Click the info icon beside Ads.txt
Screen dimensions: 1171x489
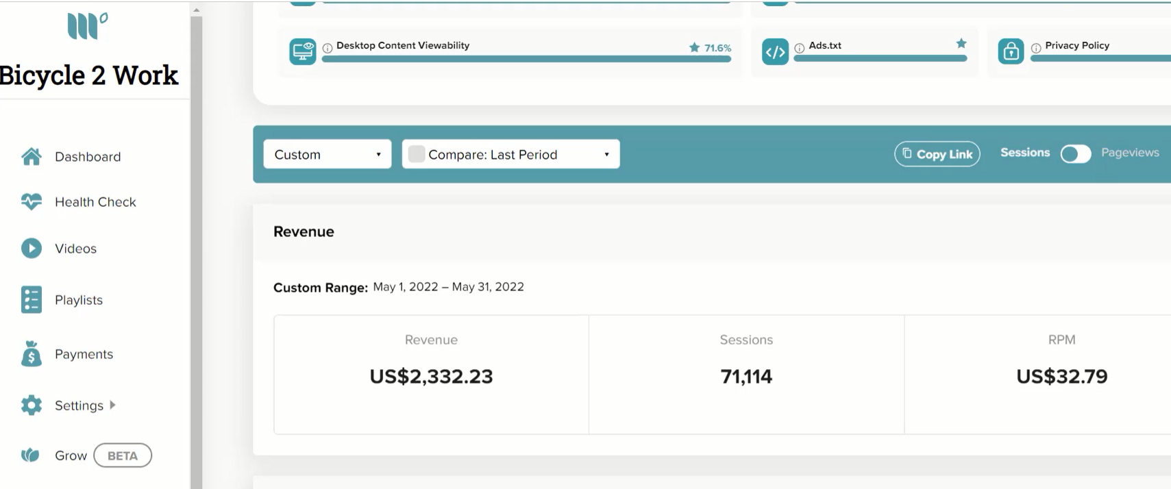coord(800,48)
